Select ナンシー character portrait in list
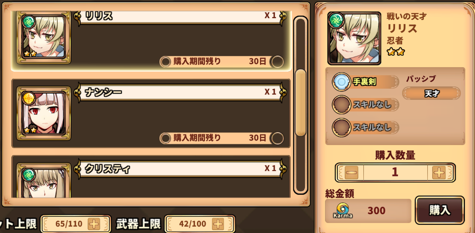Image resolution: width=475 pixels, height=233 pixels. tap(44, 113)
